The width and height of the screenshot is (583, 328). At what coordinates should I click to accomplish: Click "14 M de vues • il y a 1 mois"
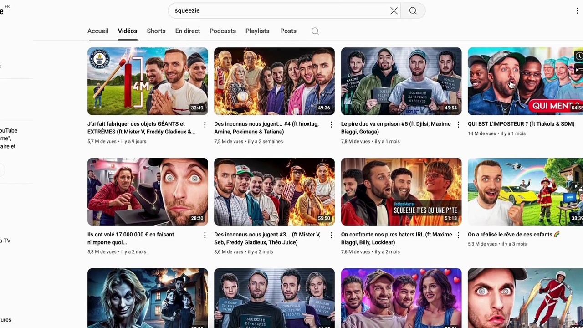pyautogui.click(x=496, y=133)
